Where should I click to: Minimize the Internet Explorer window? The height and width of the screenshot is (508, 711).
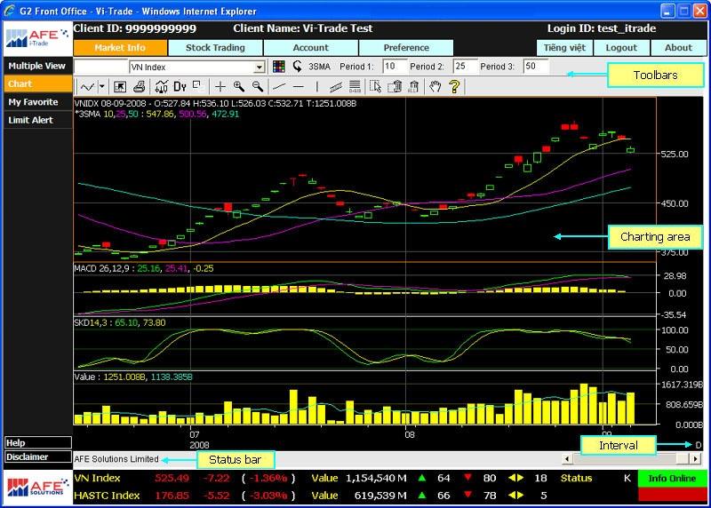point(667,11)
